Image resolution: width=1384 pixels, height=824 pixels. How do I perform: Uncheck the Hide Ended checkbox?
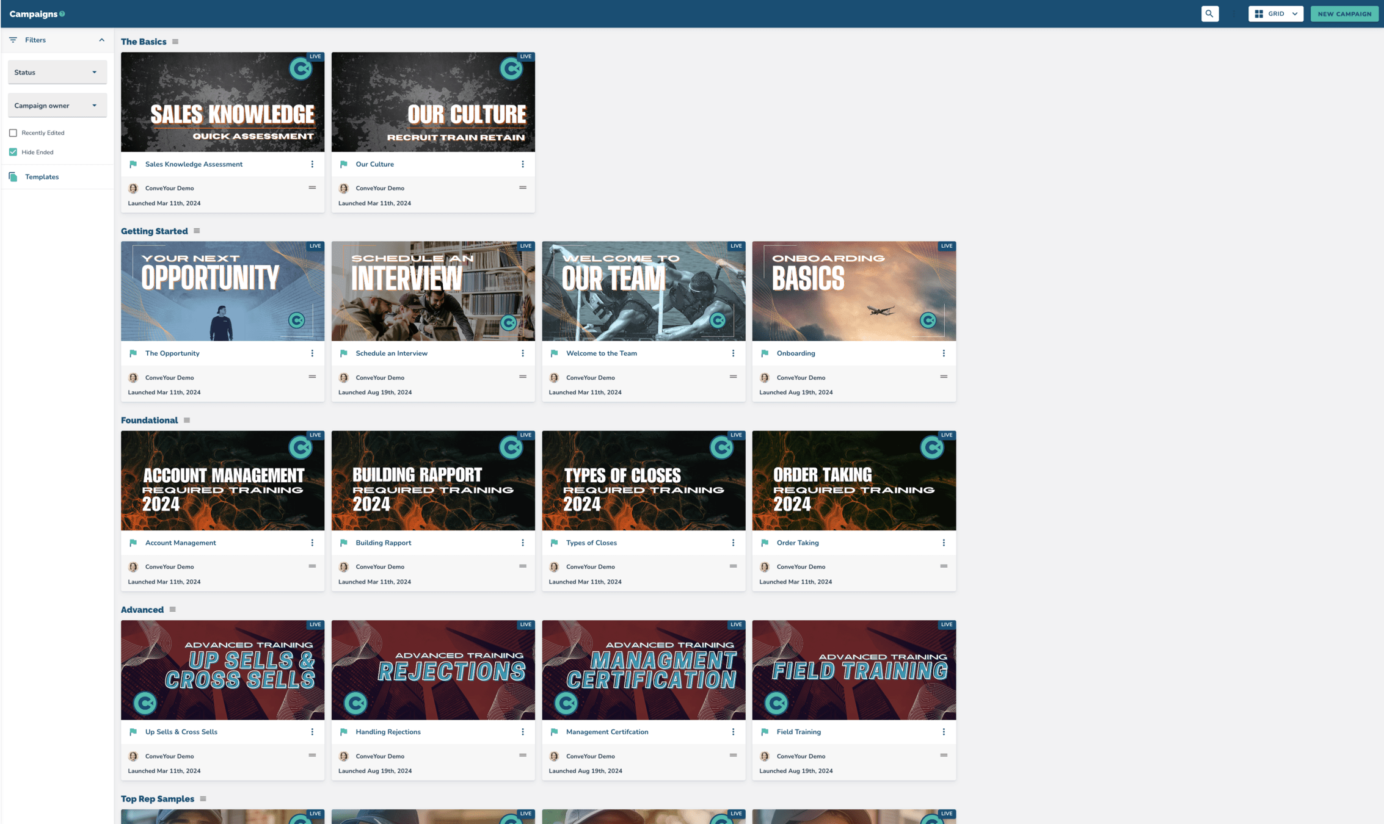coord(13,152)
